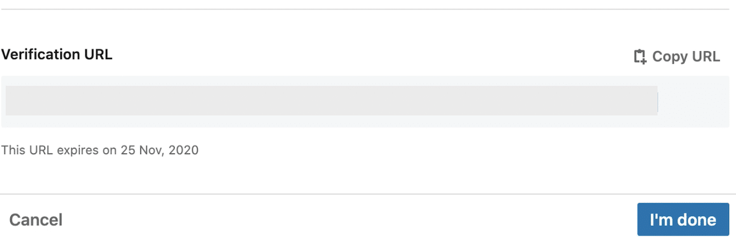Click the blue I'm done button

(x=683, y=219)
